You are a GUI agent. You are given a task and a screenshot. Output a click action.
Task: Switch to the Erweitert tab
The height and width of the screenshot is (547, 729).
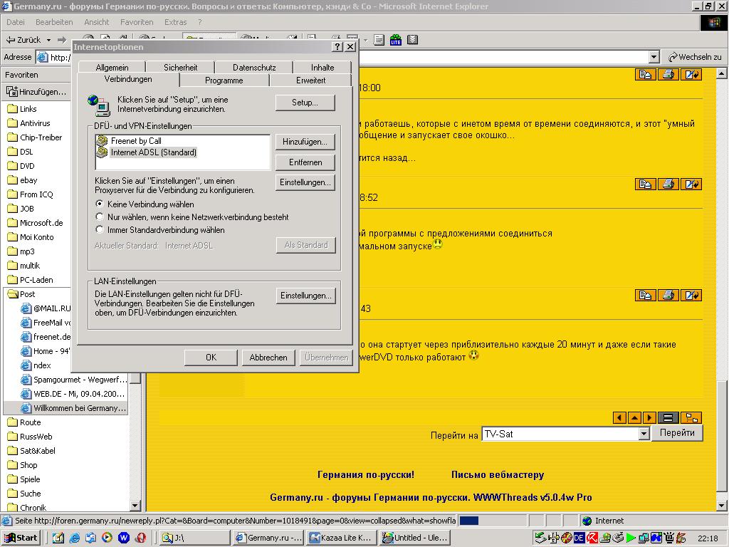click(x=310, y=80)
